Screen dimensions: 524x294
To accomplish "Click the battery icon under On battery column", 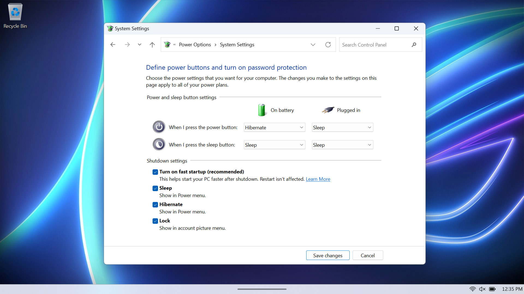I will (261, 110).
